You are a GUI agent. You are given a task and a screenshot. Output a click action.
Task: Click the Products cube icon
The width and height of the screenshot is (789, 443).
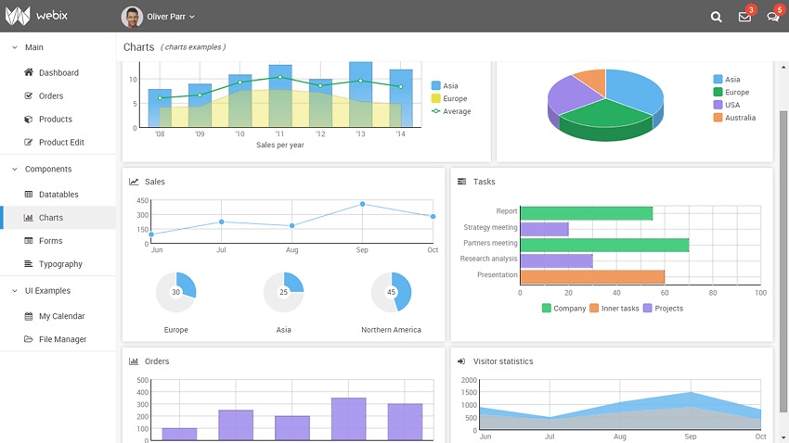click(29, 119)
